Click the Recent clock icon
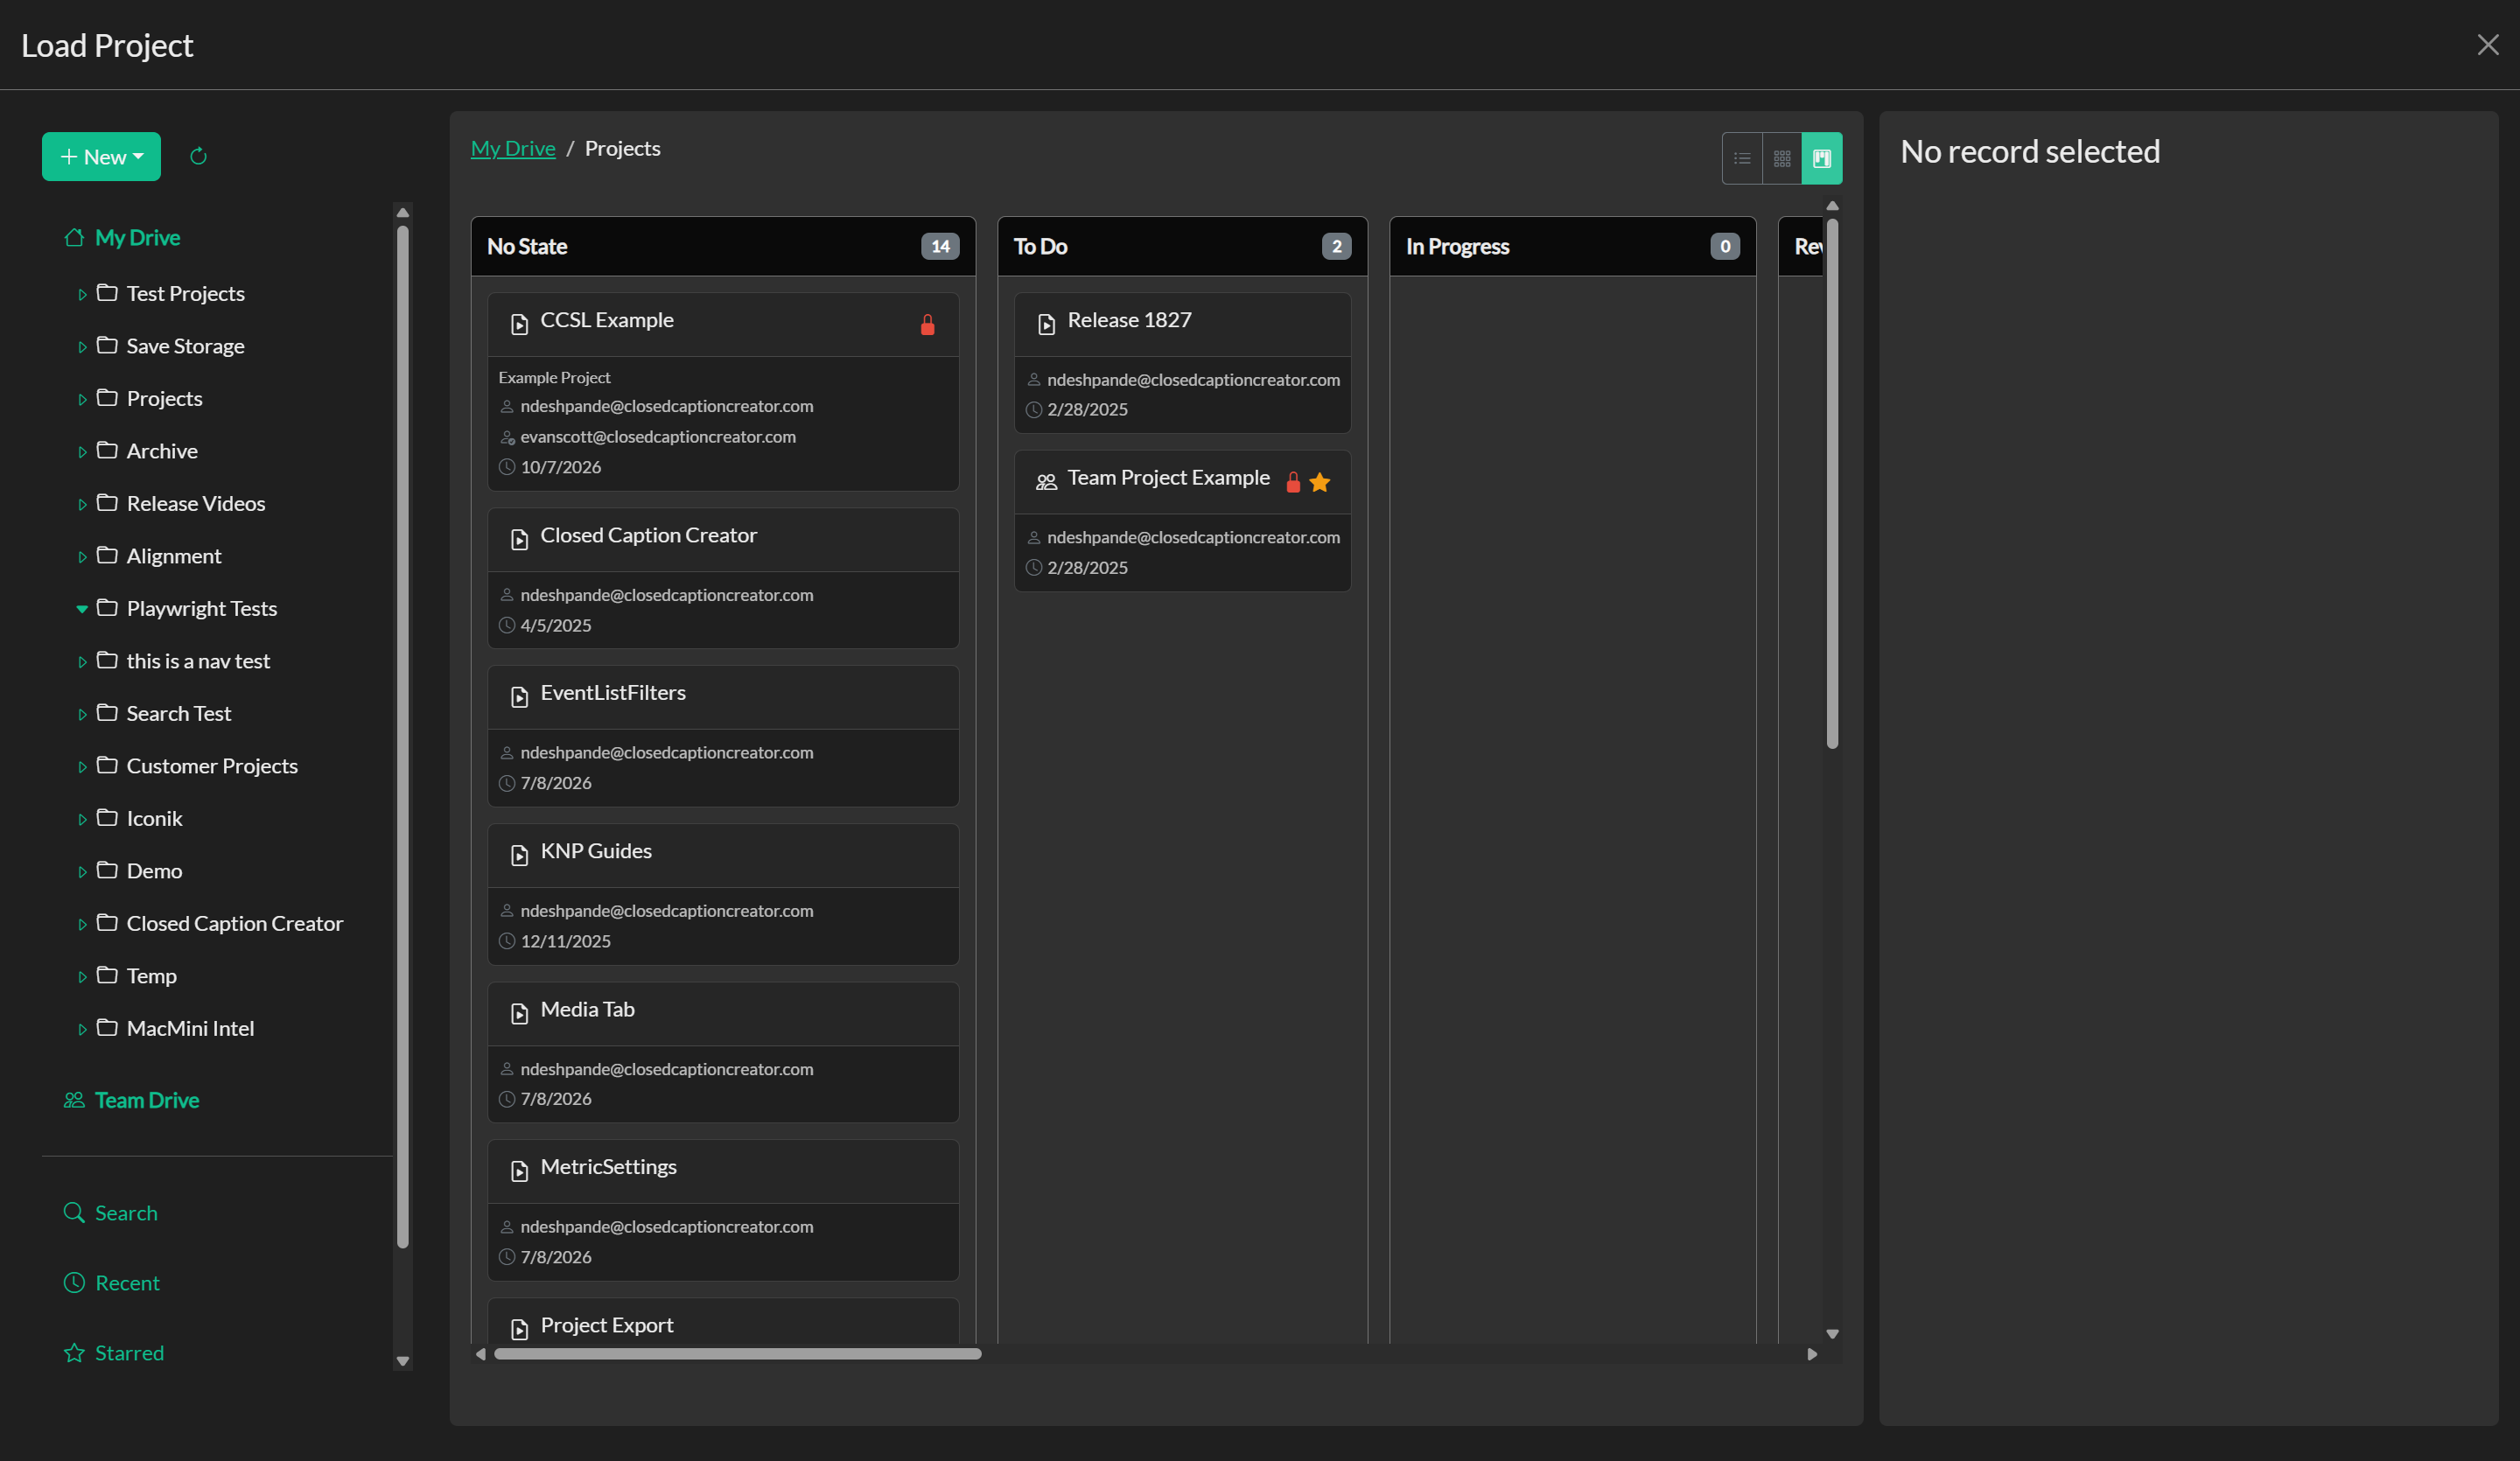Screen dimensions: 2520x1461 tap(74, 1283)
